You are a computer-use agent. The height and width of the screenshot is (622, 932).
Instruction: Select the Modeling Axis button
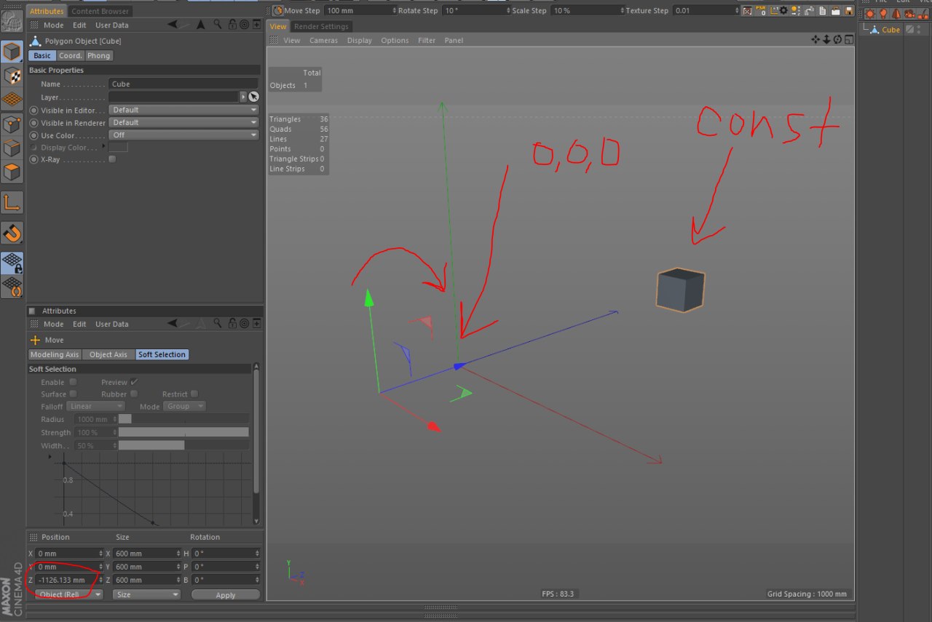click(54, 354)
